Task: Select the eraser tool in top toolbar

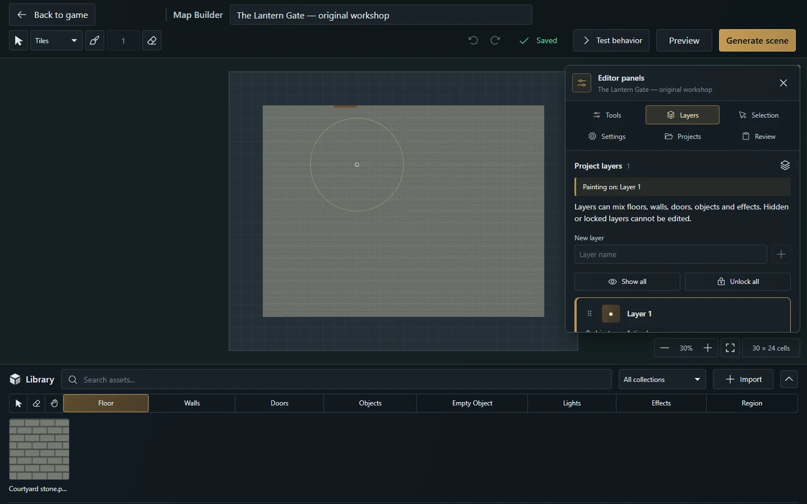Action: [x=152, y=40]
